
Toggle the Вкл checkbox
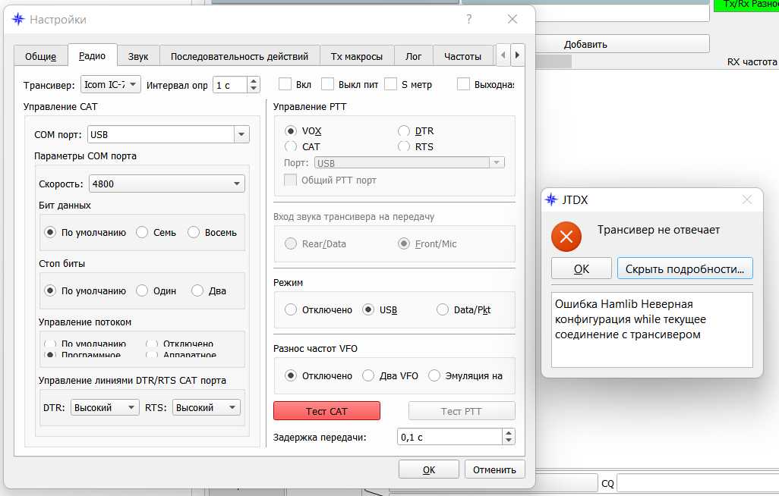pos(285,84)
